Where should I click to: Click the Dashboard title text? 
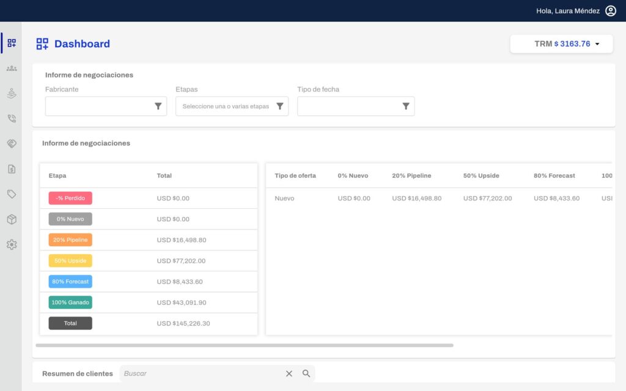[x=82, y=44]
